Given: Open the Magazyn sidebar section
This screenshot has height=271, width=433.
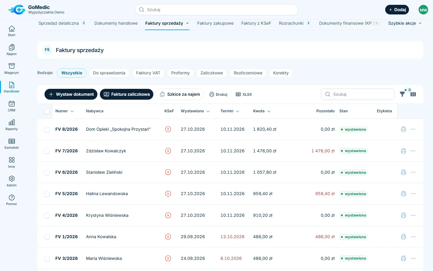Looking at the screenshot, I should pyautogui.click(x=11, y=69).
